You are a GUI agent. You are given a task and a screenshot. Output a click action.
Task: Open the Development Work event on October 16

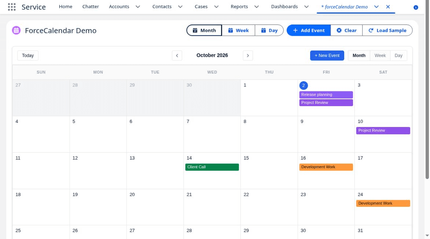pyautogui.click(x=326, y=167)
